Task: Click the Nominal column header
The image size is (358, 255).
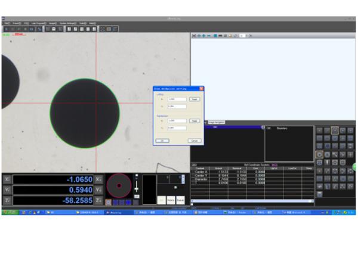Action: click(x=237, y=169)
